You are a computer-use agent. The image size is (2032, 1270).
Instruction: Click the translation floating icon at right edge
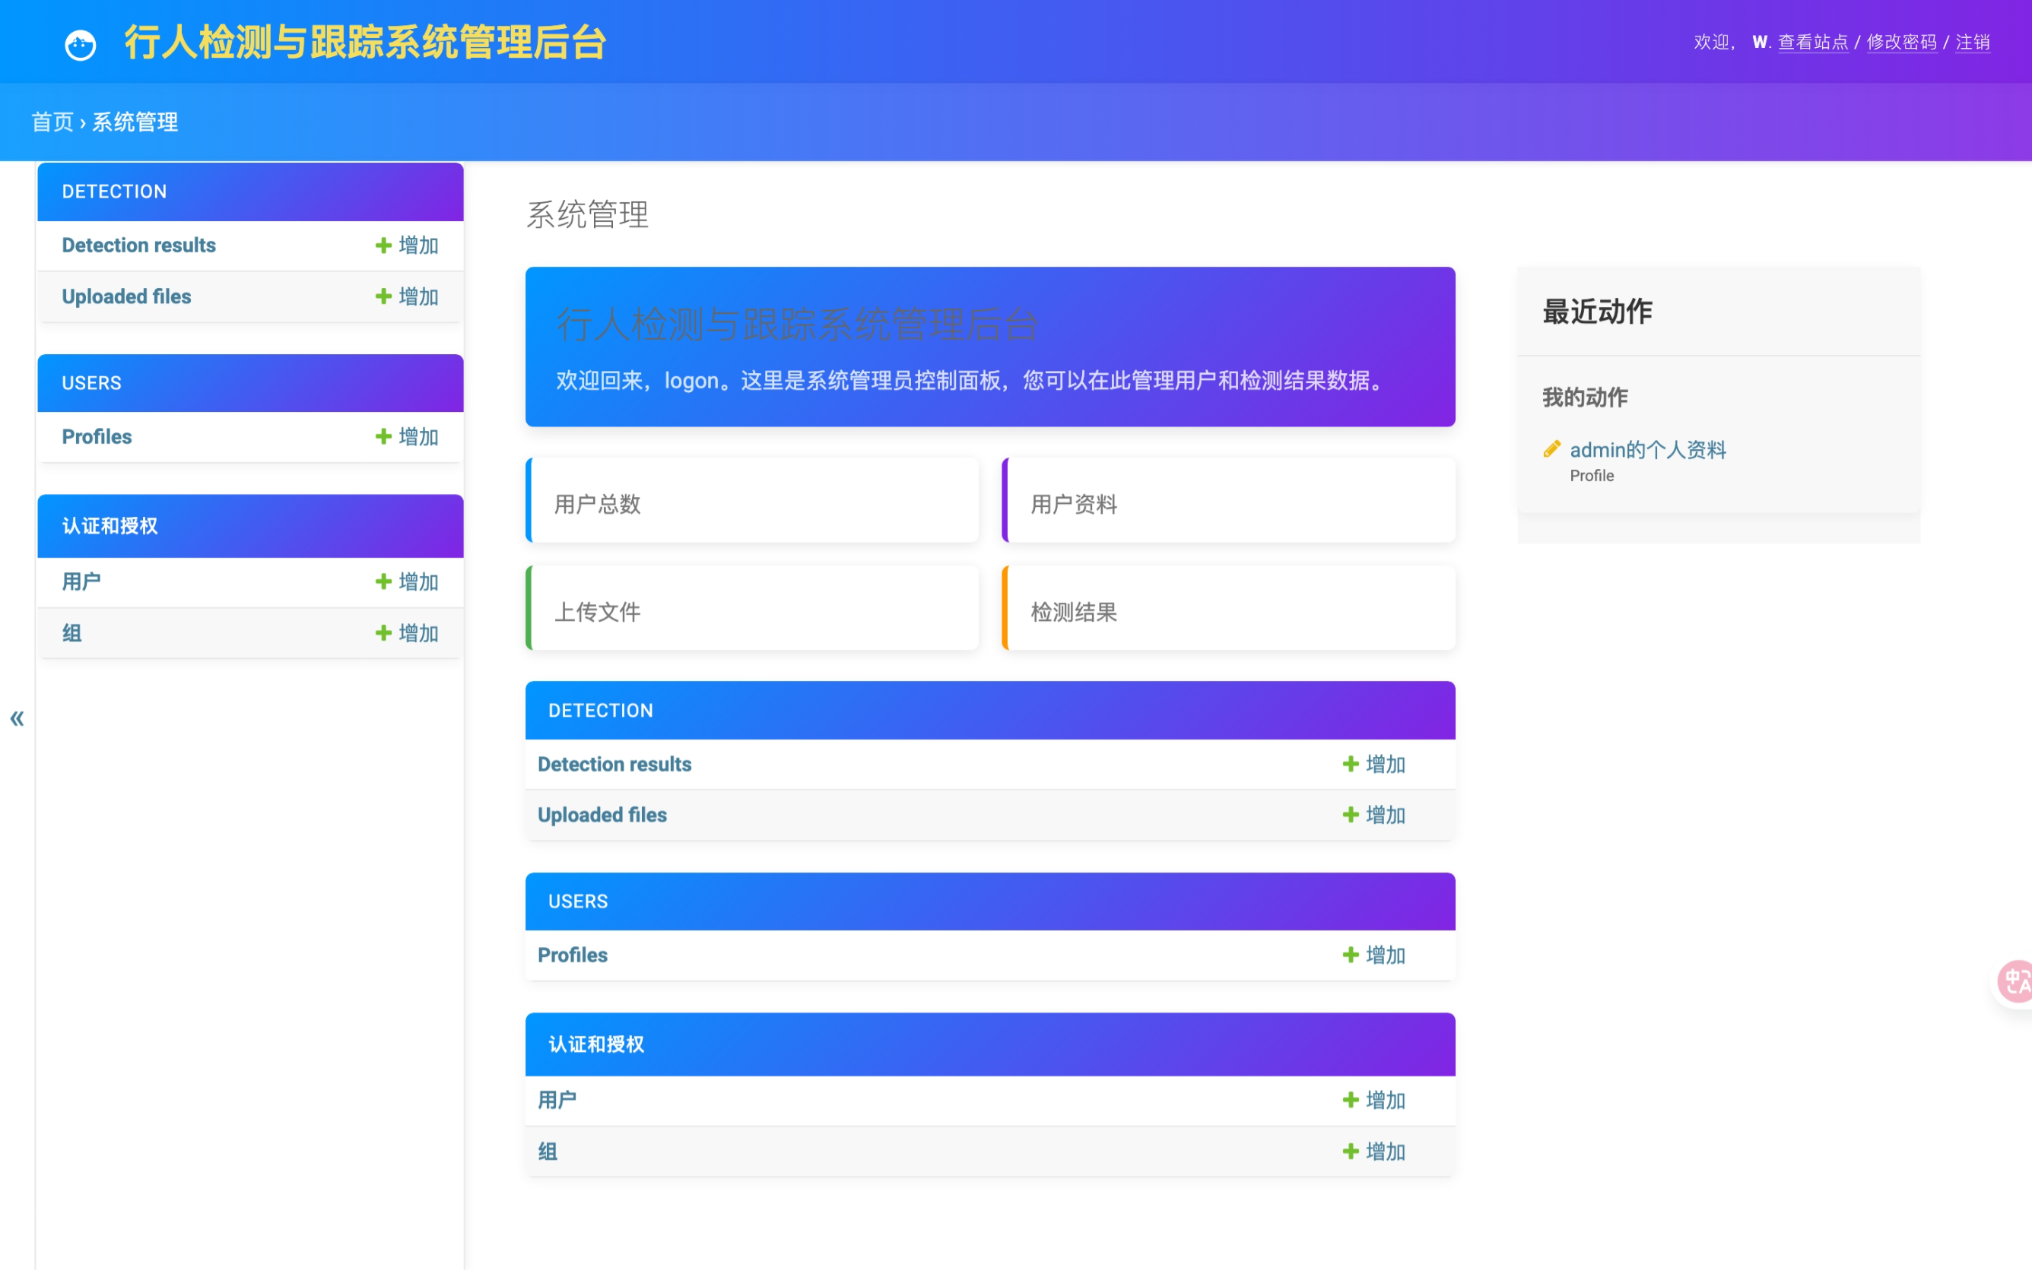pos(2015,980)
